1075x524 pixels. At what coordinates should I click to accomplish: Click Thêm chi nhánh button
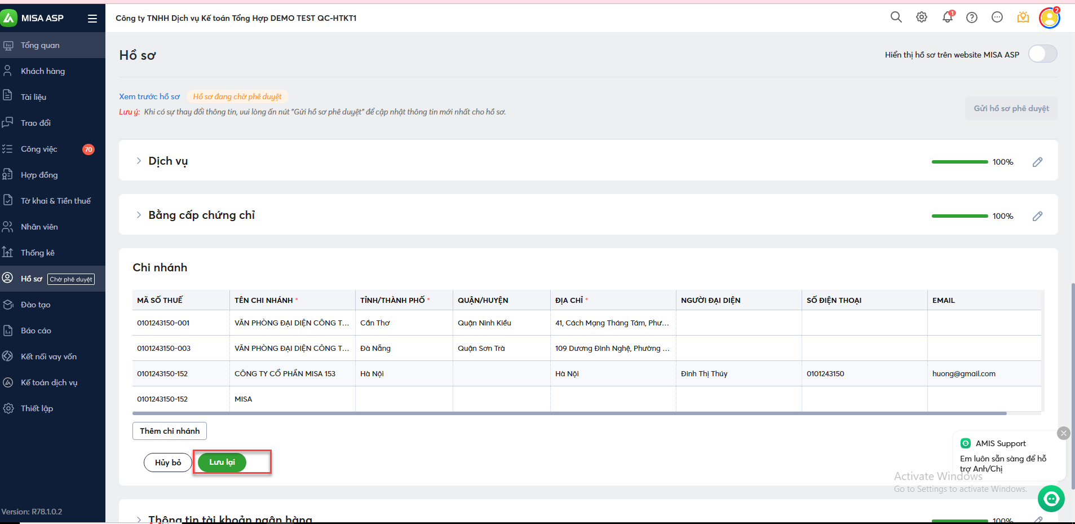[x=170, y=431]
